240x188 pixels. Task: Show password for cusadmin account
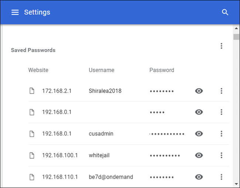pyautogui.click(x=199, y=134)
